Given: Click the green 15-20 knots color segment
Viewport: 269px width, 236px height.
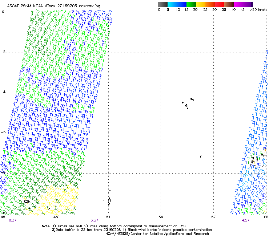Looking at the screenshot, I should coord(191,4).
